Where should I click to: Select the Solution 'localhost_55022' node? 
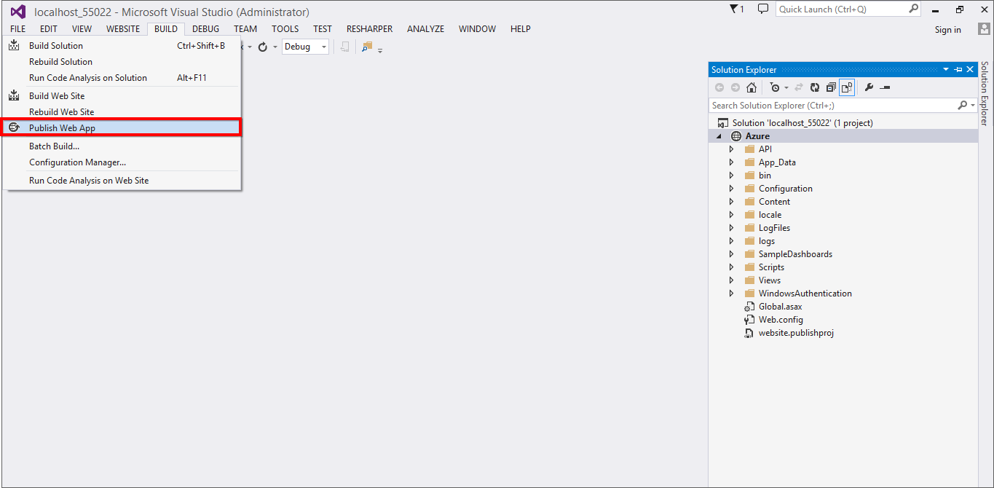click(x=802, y=123)
